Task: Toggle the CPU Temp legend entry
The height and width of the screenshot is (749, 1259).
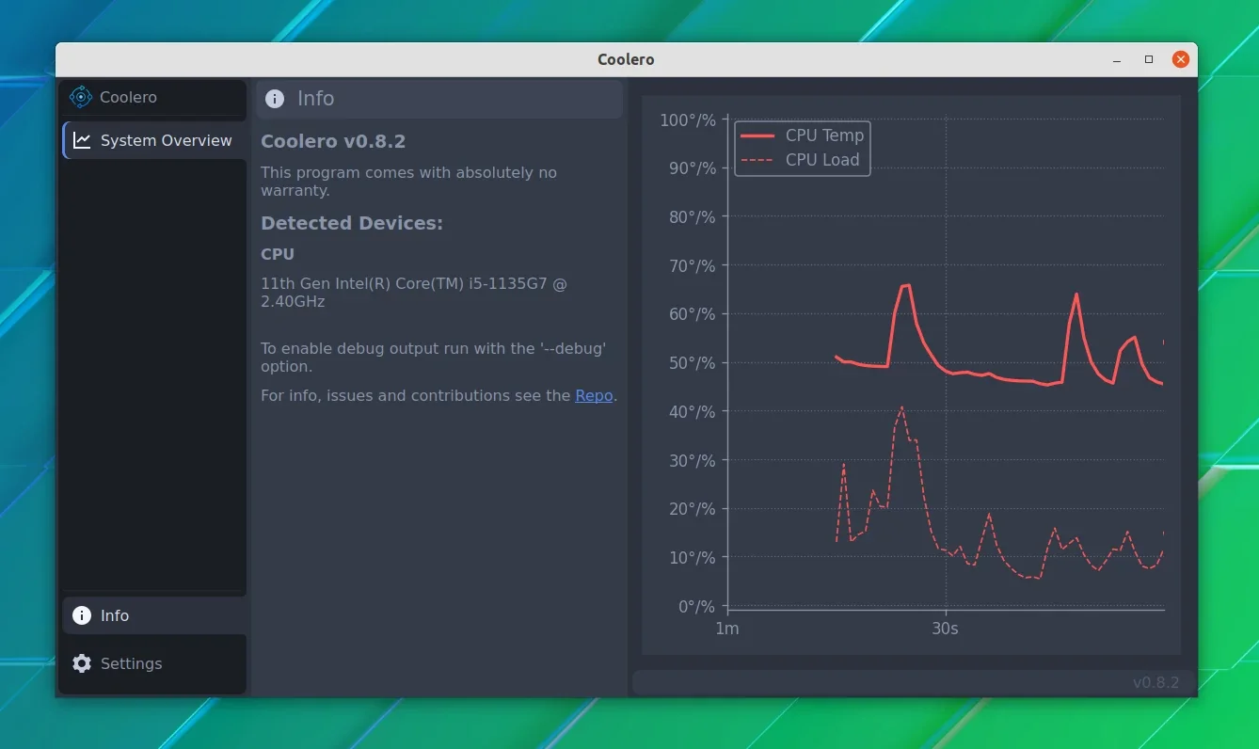Action: tap(802, 135)
